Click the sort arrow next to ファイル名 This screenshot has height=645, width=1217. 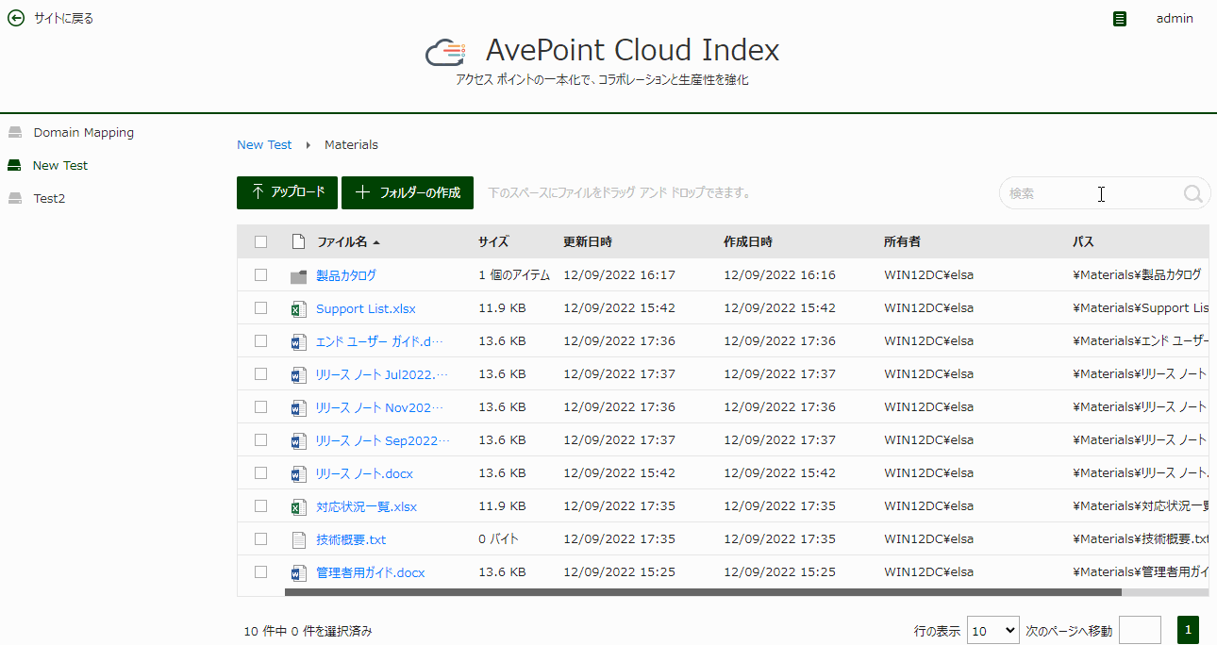376,242
